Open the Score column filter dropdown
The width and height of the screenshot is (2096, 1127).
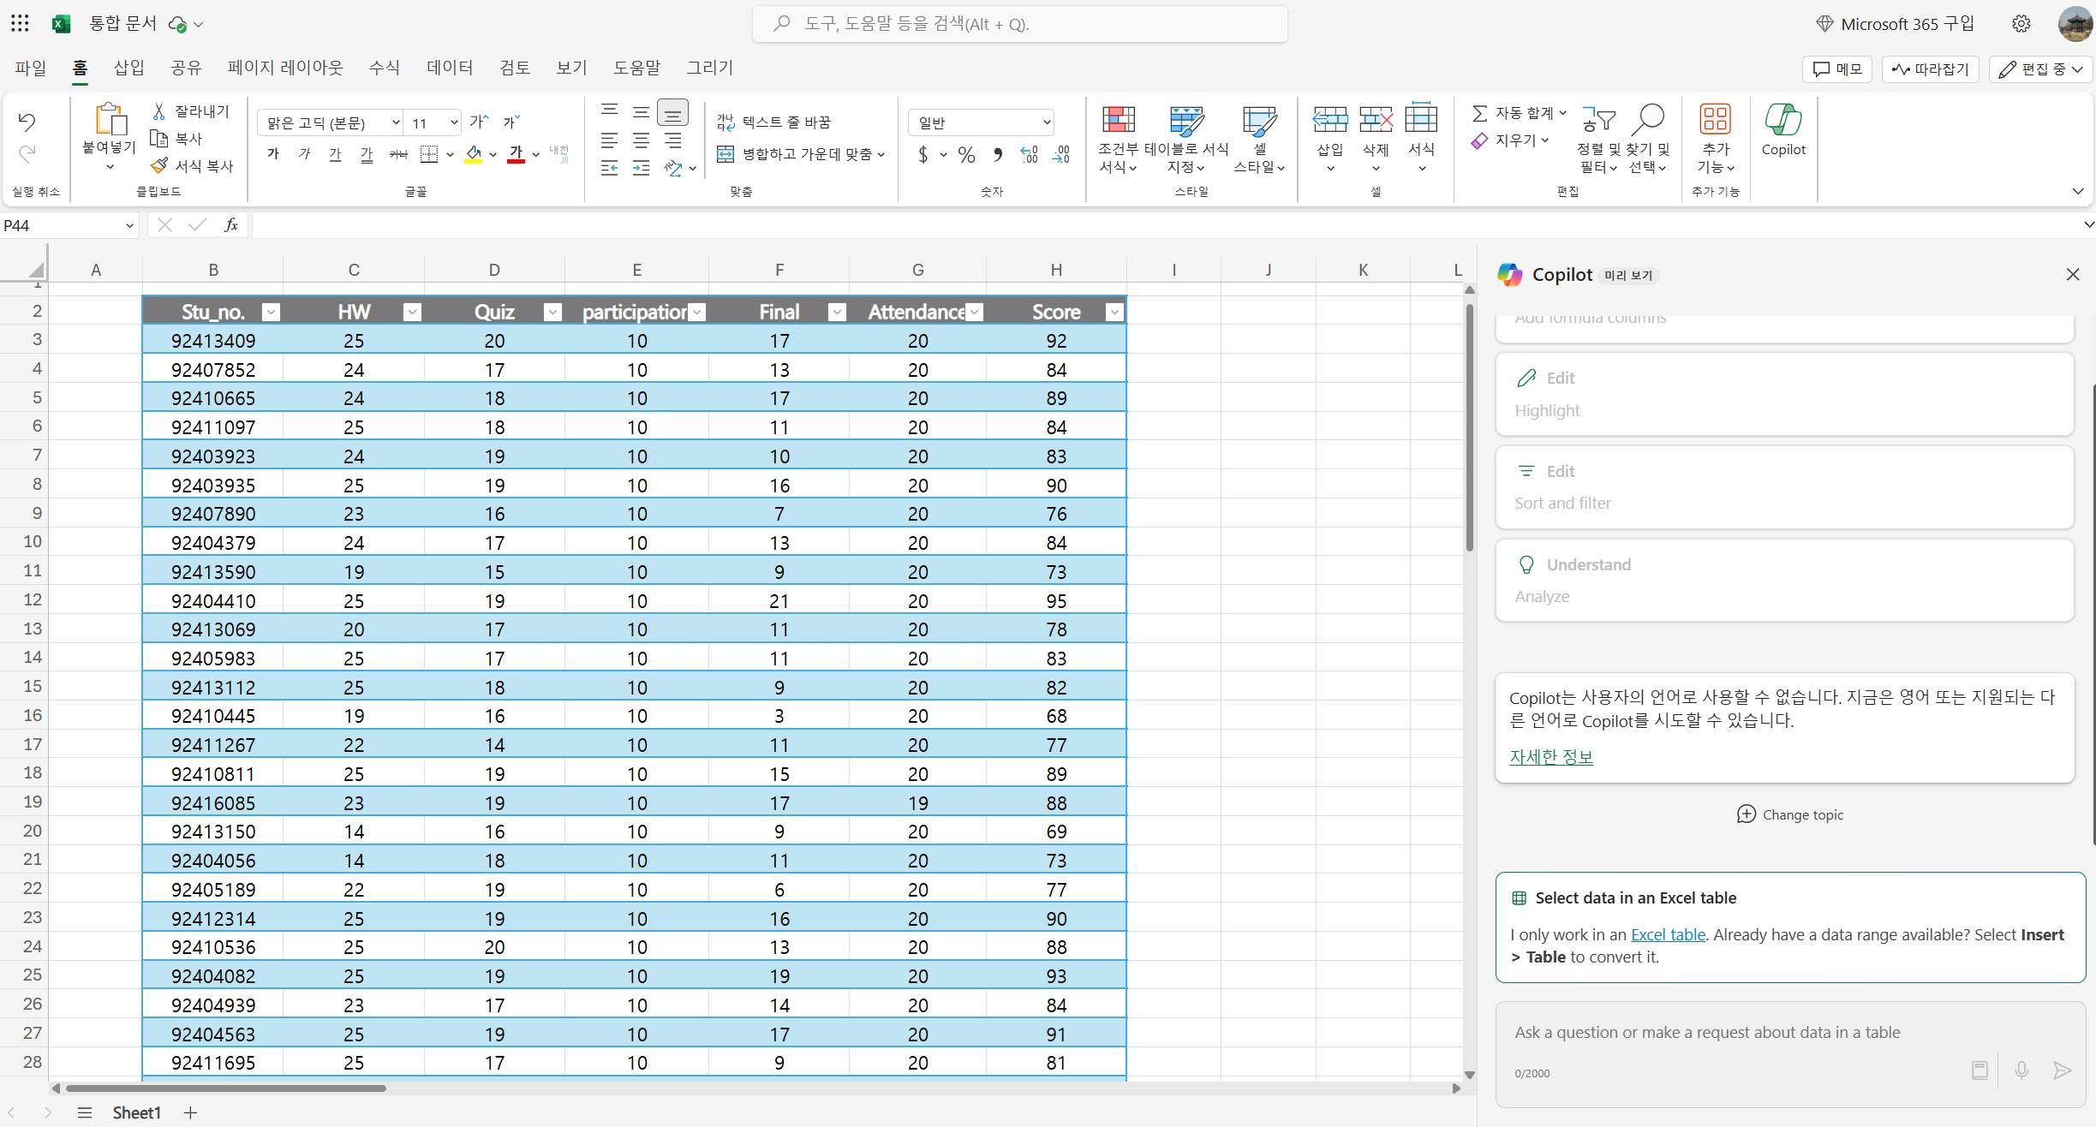(1114, 313)
